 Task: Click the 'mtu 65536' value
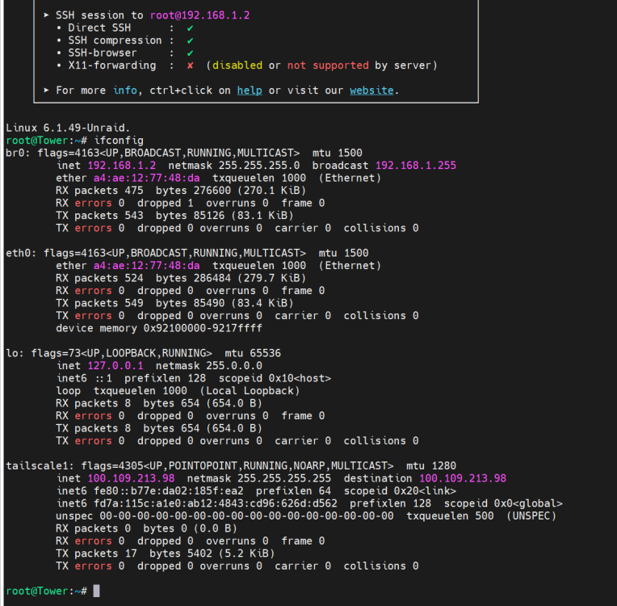[x=253, y=353]
